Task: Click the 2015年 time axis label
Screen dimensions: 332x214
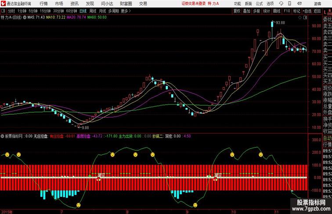Action: point(7,212)
